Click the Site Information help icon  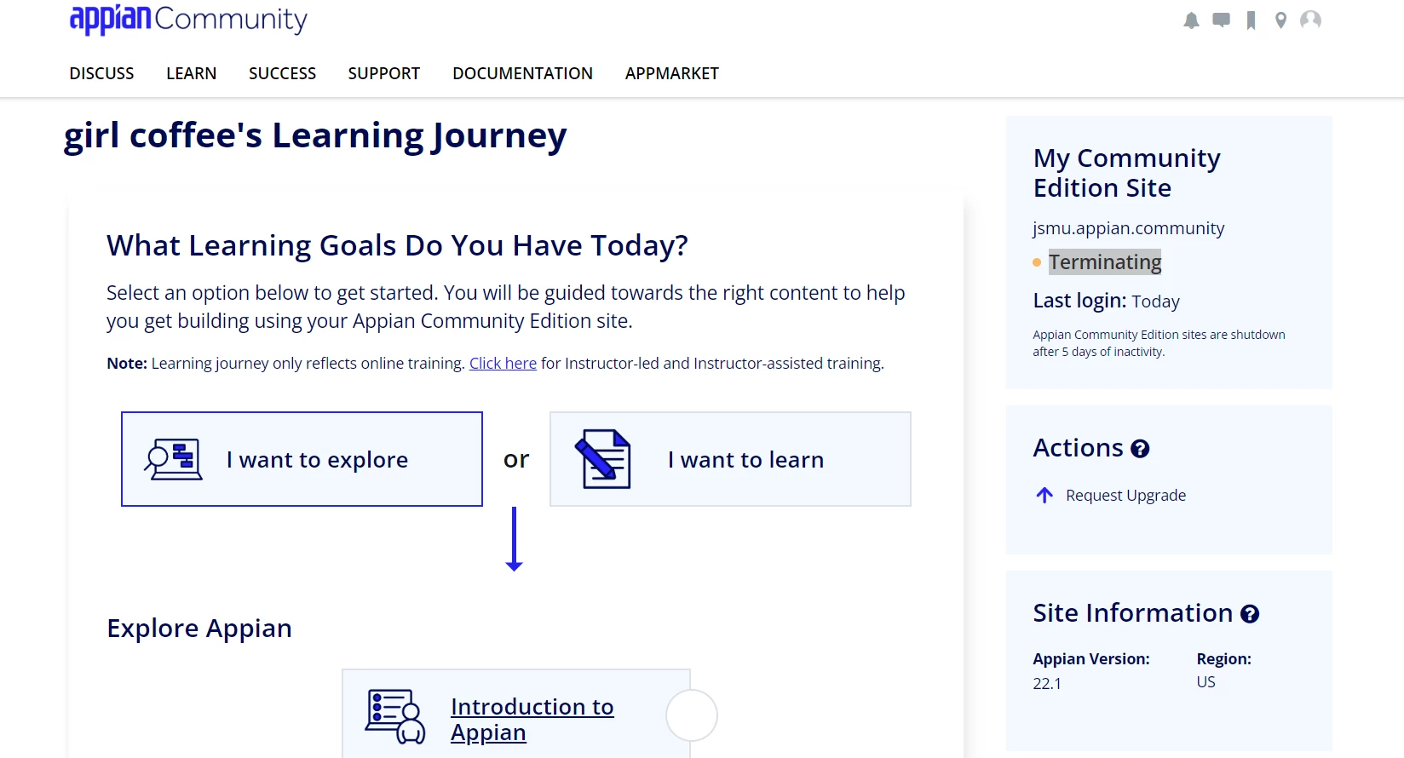click(x=1250, y=614)
